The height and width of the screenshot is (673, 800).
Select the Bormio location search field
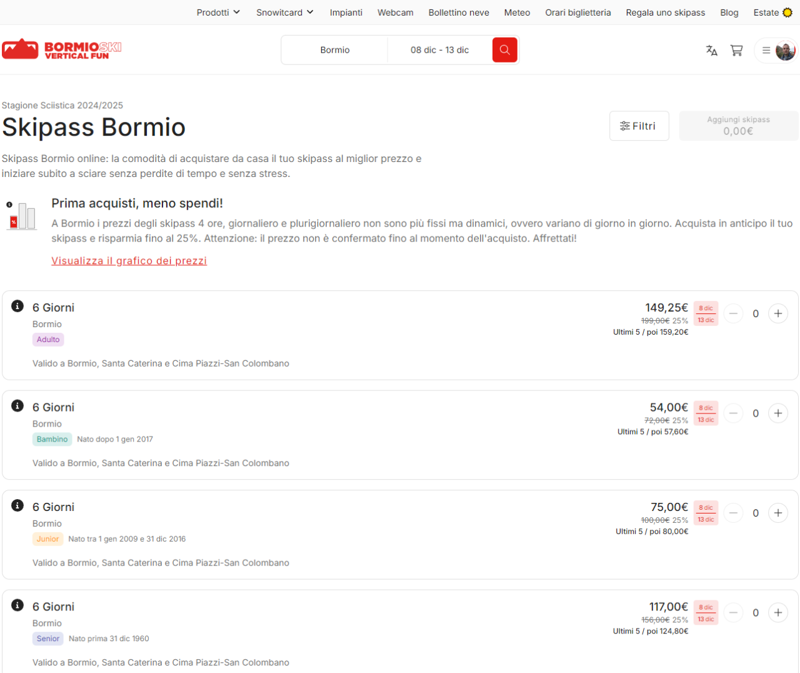click(335, 50)
